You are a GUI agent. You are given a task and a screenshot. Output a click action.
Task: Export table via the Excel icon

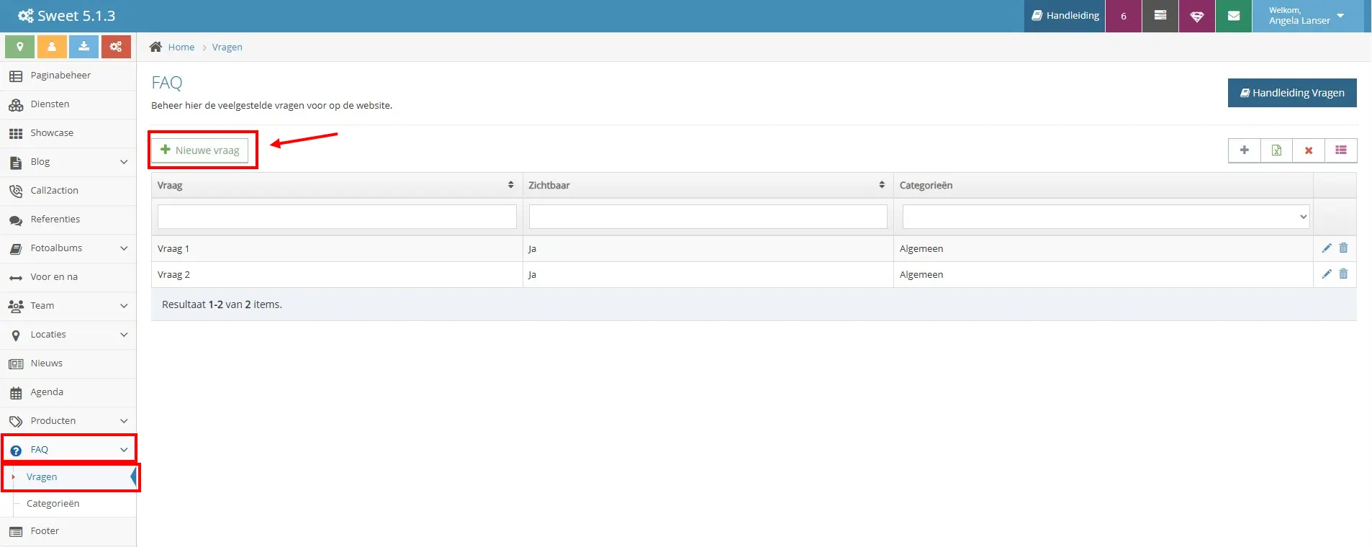click(1276, 150)
